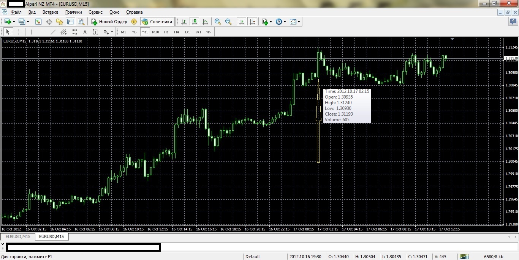Image resolution: width=519 pixels, height=260 pixels.
Task: Expand the Indicators dropdown arrow
Action: point(271,22)
